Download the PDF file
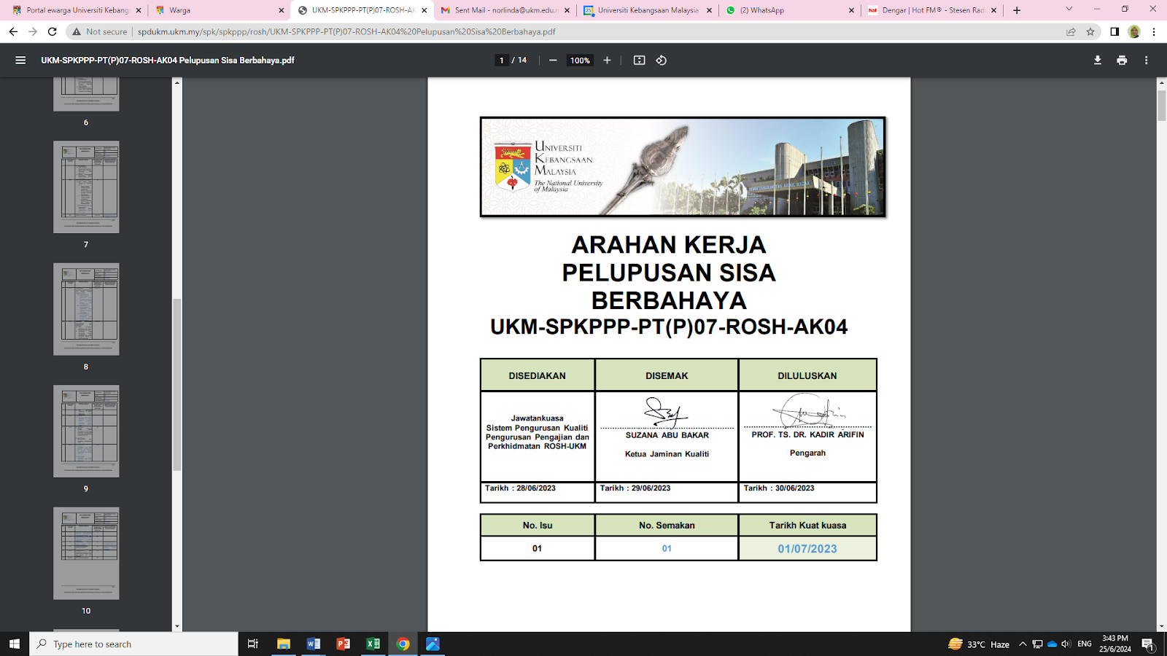Viewport: 1167px width, 656px height. tap(1097, 60)
